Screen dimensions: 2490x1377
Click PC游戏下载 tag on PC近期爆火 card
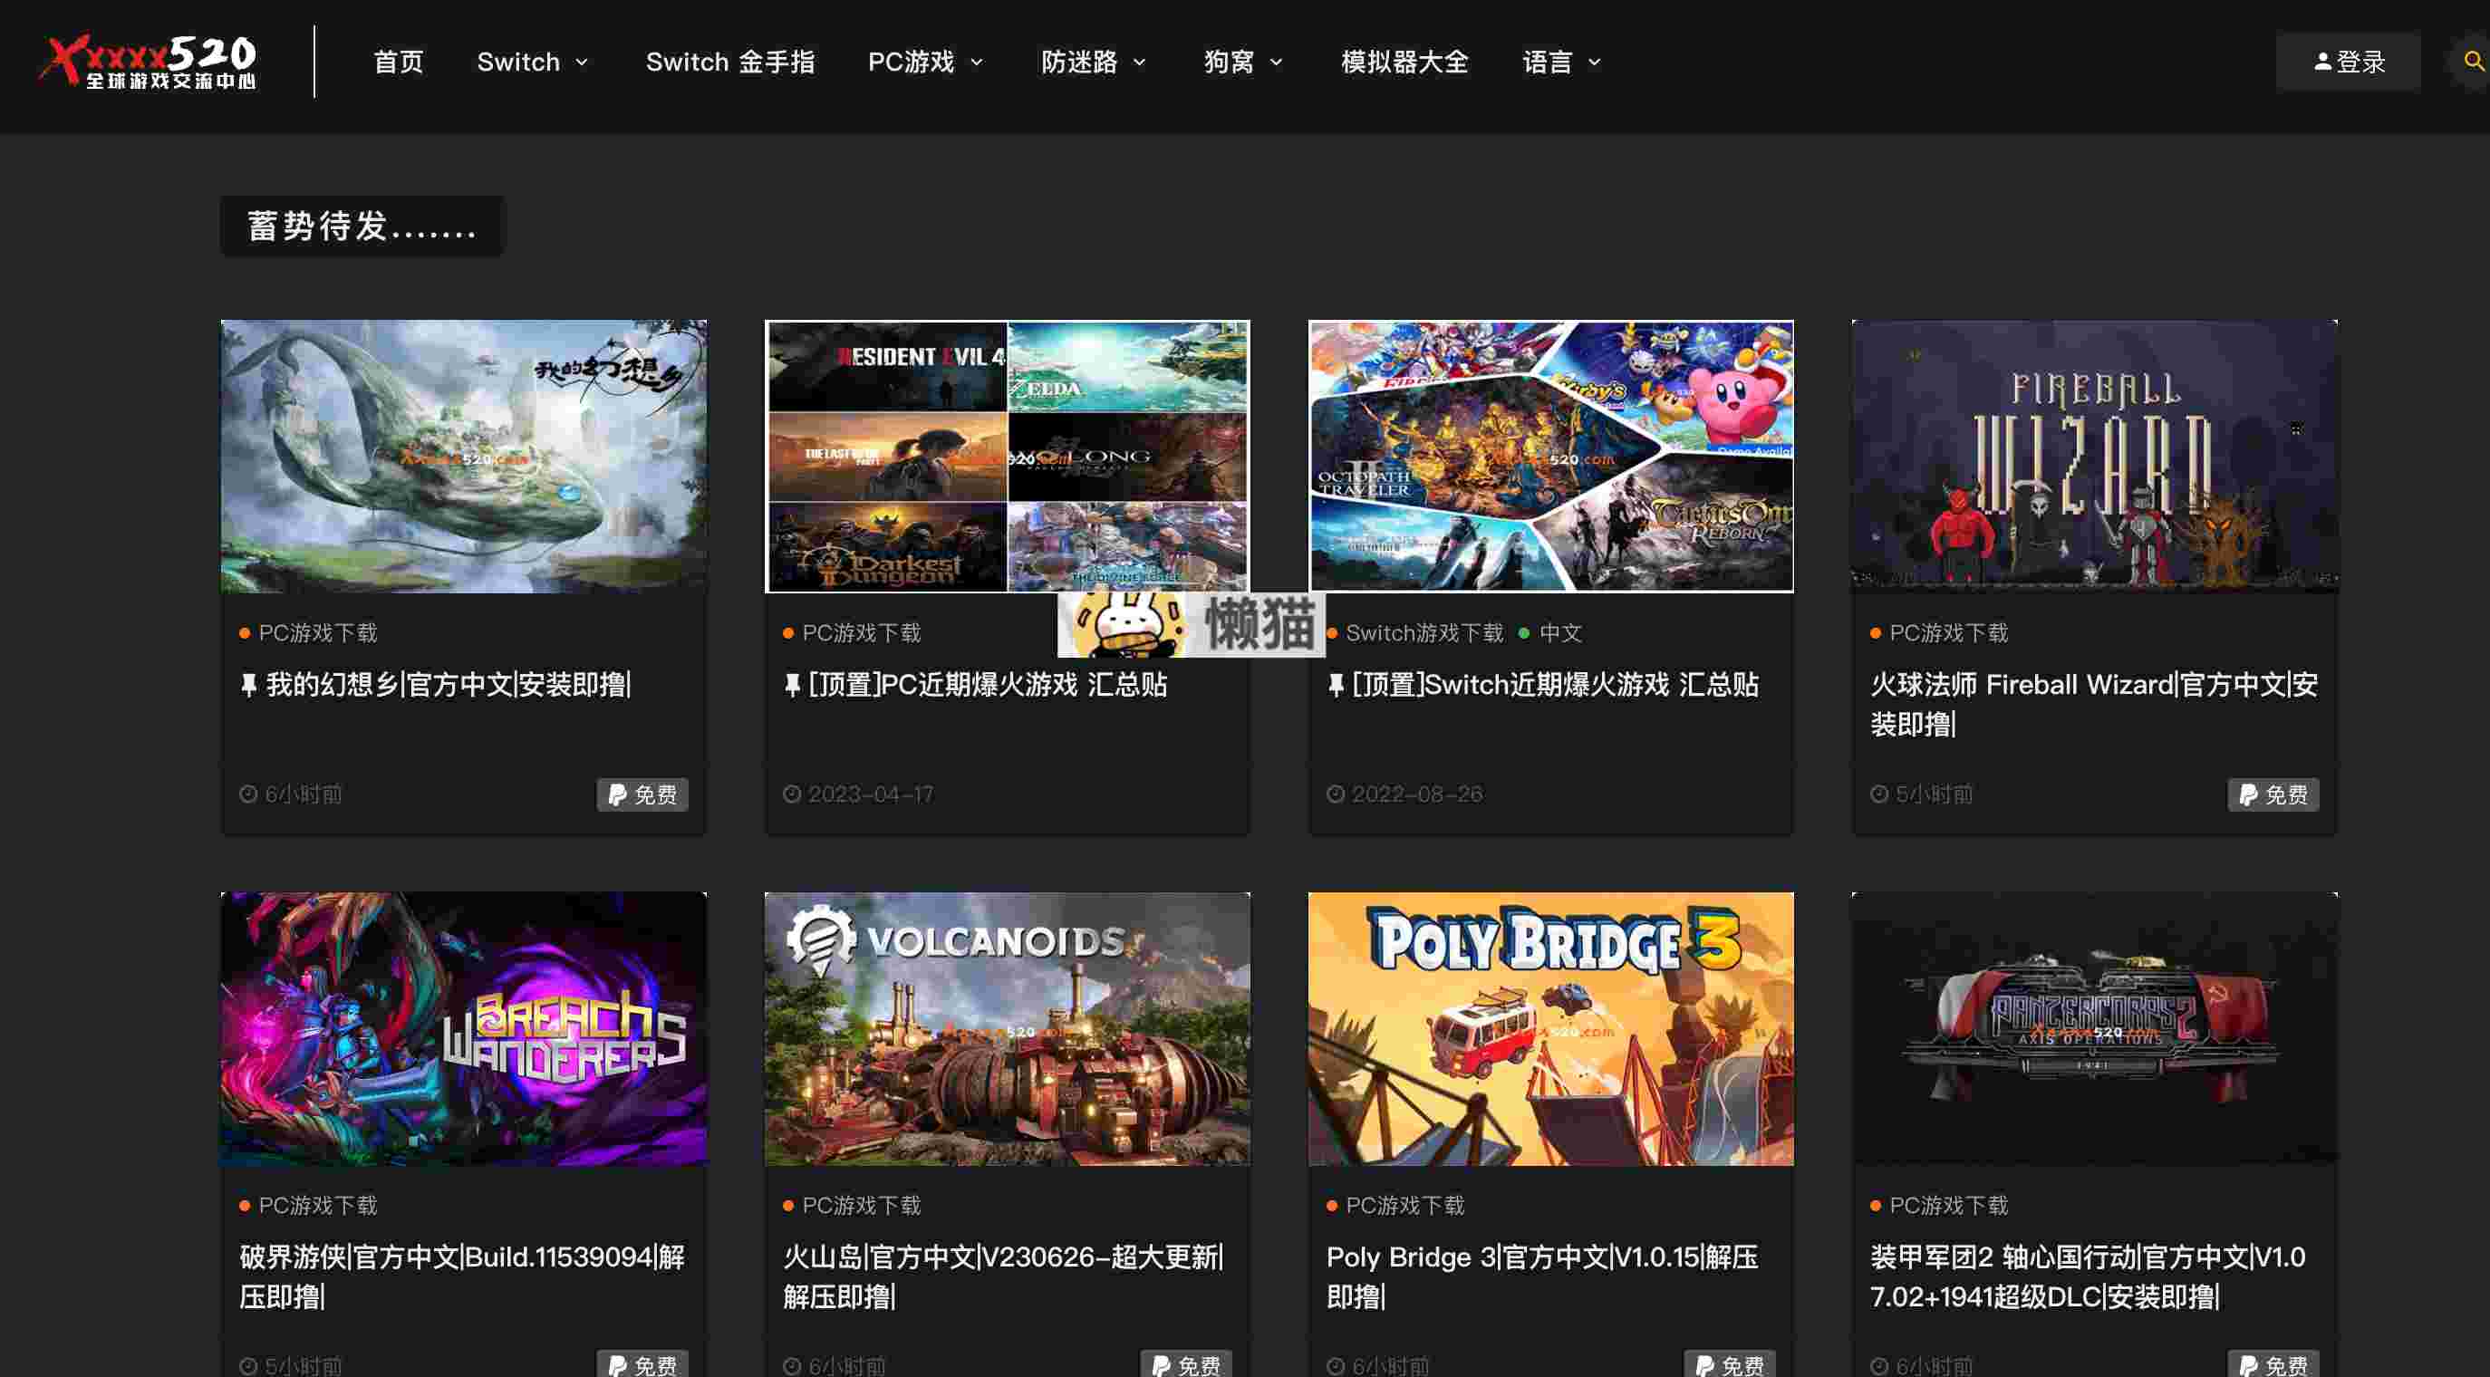coord(861,633)
